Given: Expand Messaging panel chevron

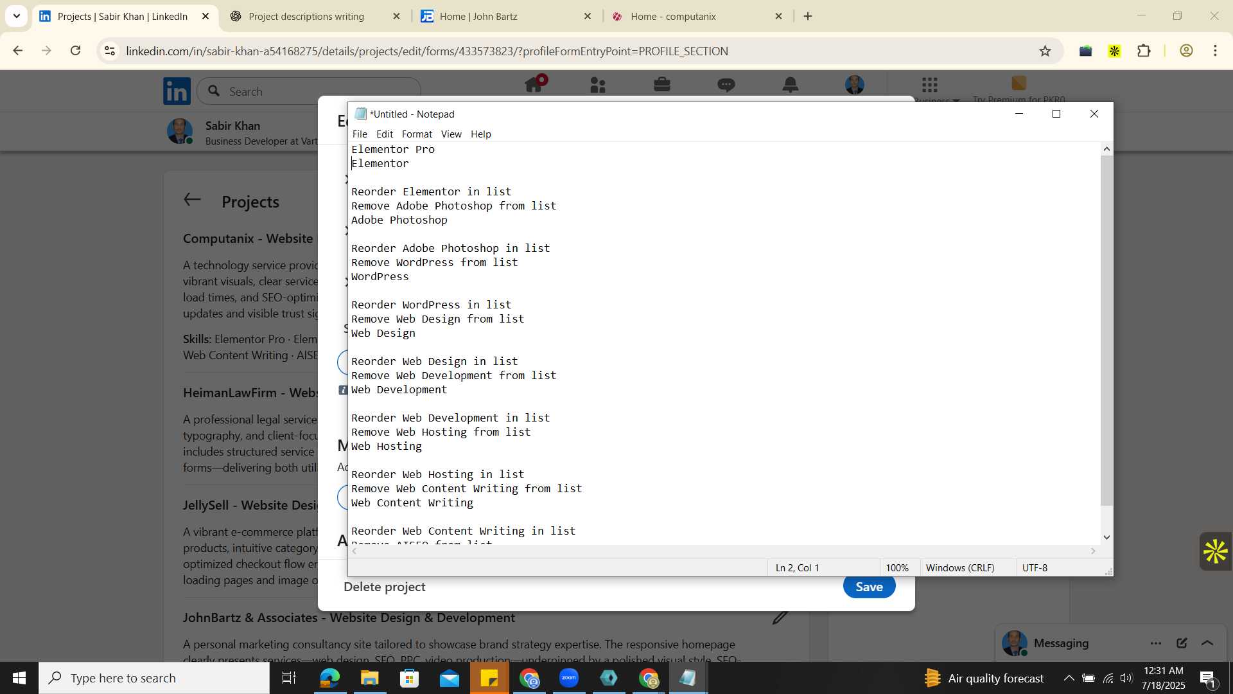Looking at the screenshot, I should (1207, 643).
